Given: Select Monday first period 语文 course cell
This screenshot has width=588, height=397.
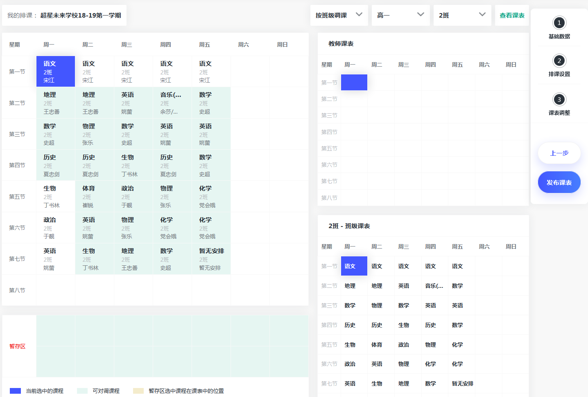Looking at the screenshot, I should [x=56, y=72].
